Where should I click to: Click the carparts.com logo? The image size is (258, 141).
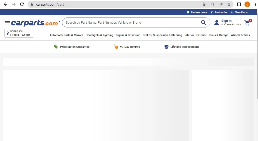coord(35,23)
